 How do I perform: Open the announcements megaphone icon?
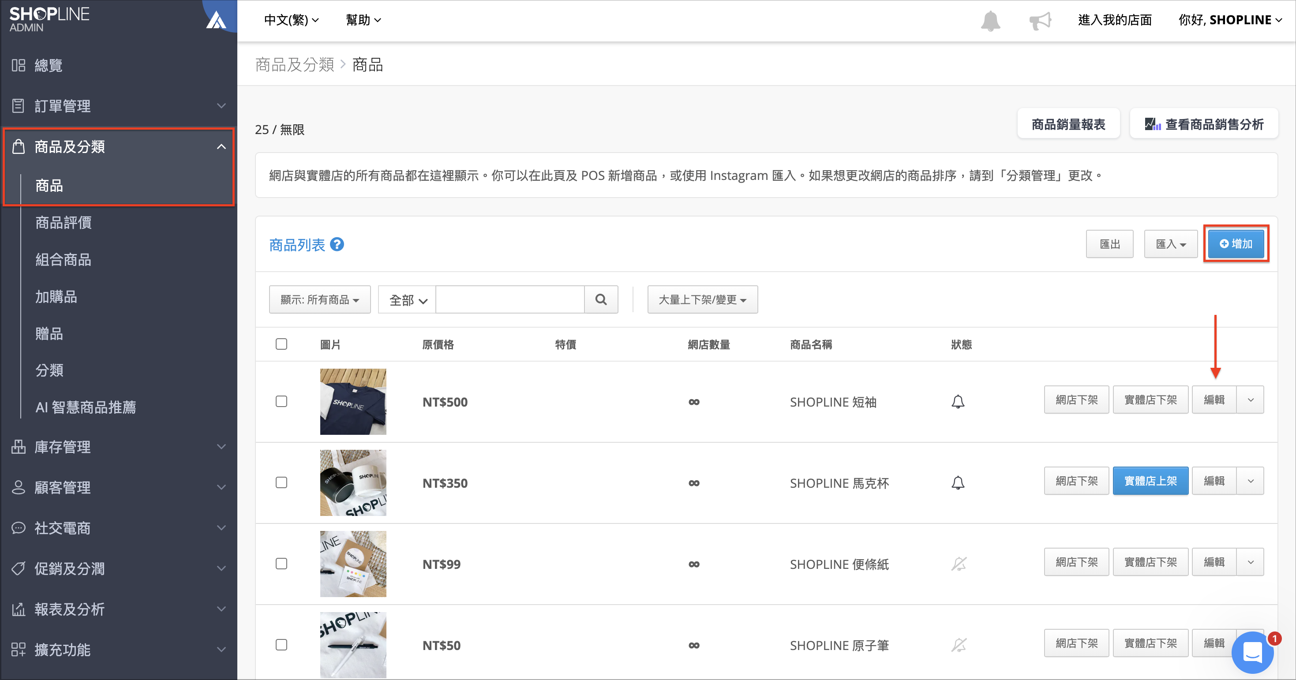point(1040,21)
